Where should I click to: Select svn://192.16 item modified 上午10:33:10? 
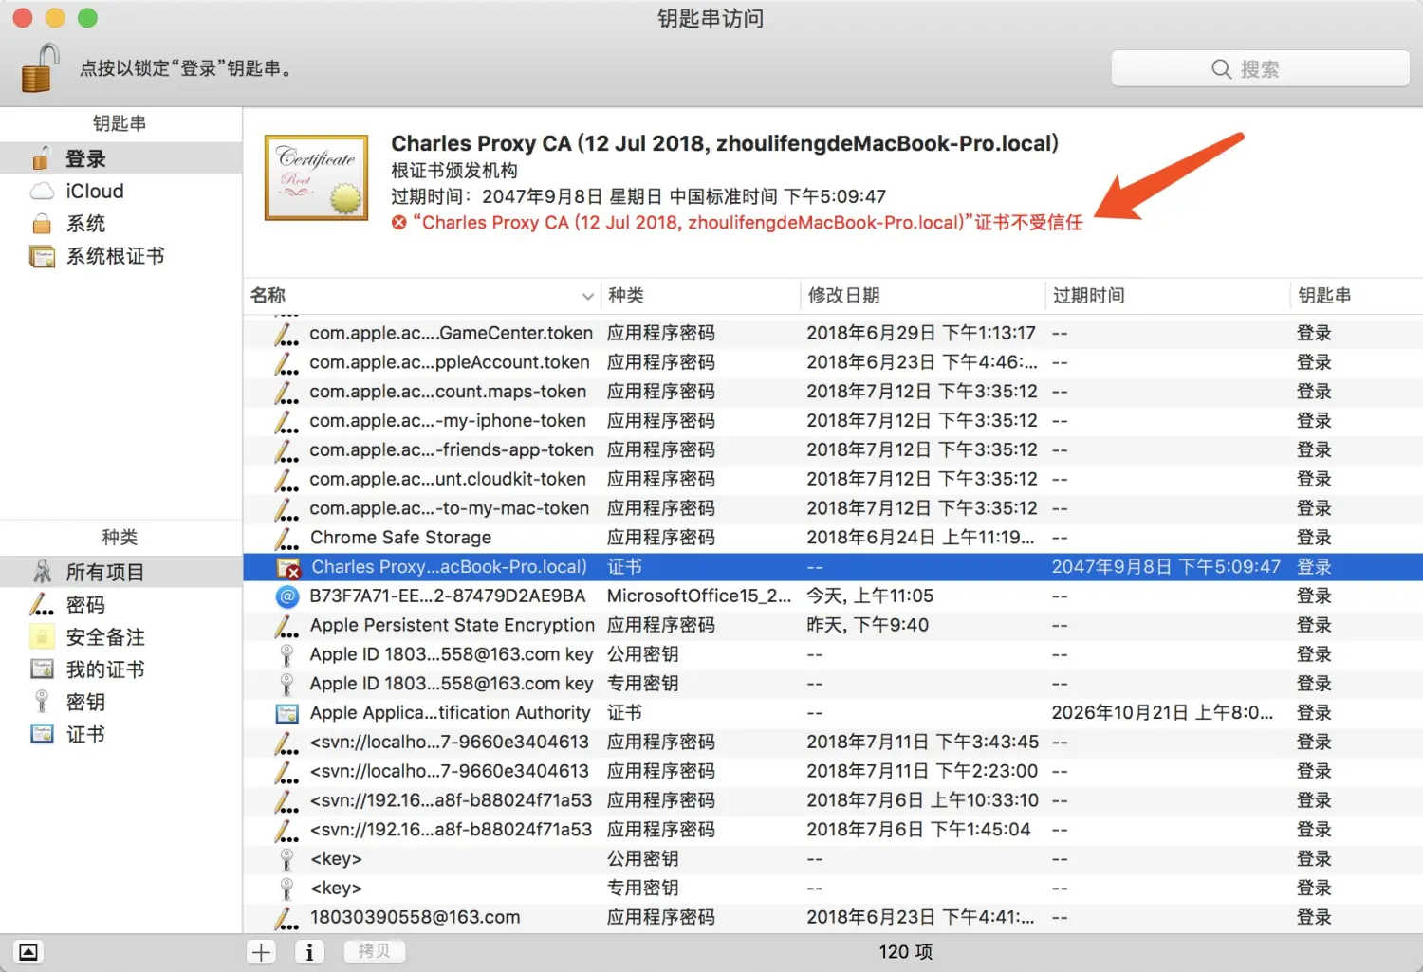[x=833, y=800]
